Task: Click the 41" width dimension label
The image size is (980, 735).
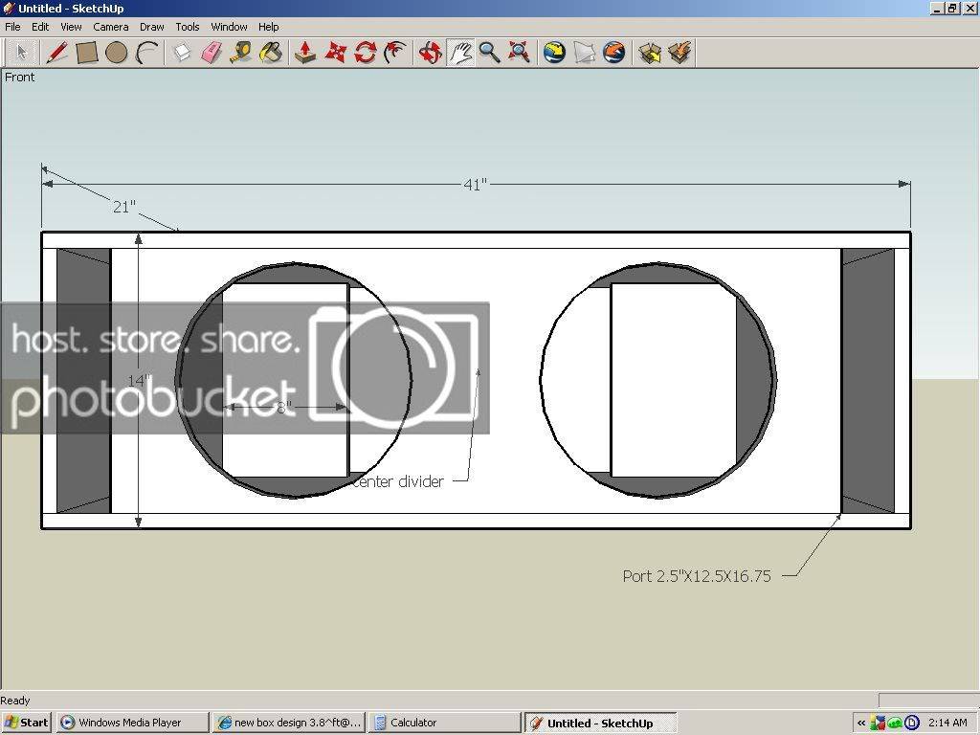Action: point(475,185)
